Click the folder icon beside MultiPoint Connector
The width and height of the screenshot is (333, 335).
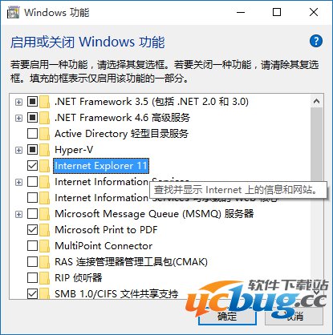click(x=44, y=246)
